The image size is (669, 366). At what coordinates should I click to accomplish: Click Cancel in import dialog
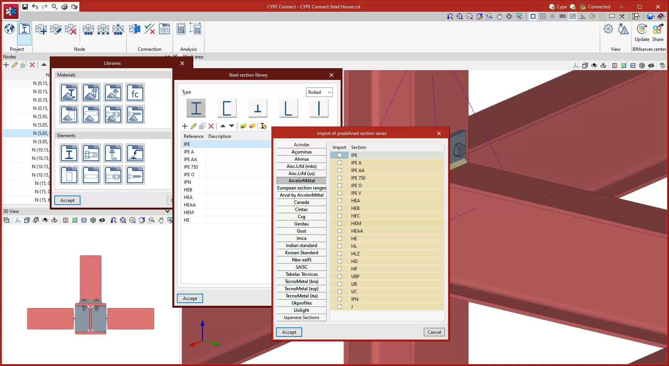tap(434, 332)
